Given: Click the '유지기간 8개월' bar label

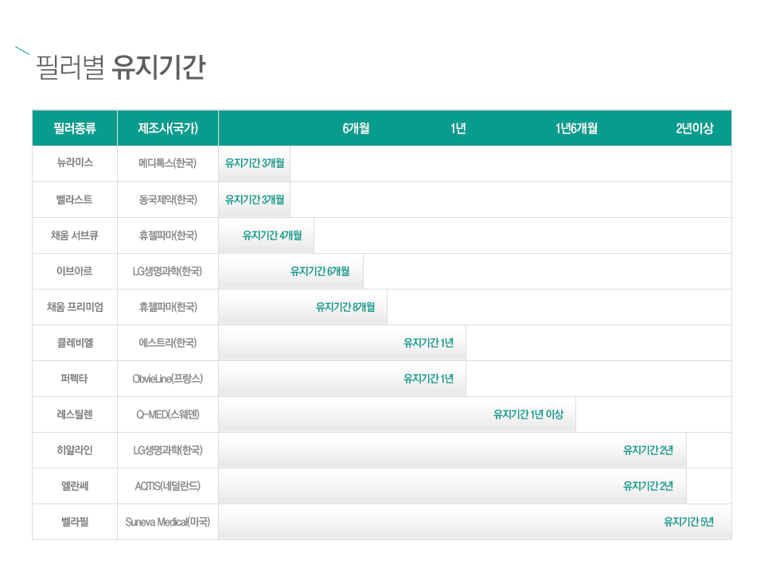Looking at the screenshot, I should pos(345,307).
